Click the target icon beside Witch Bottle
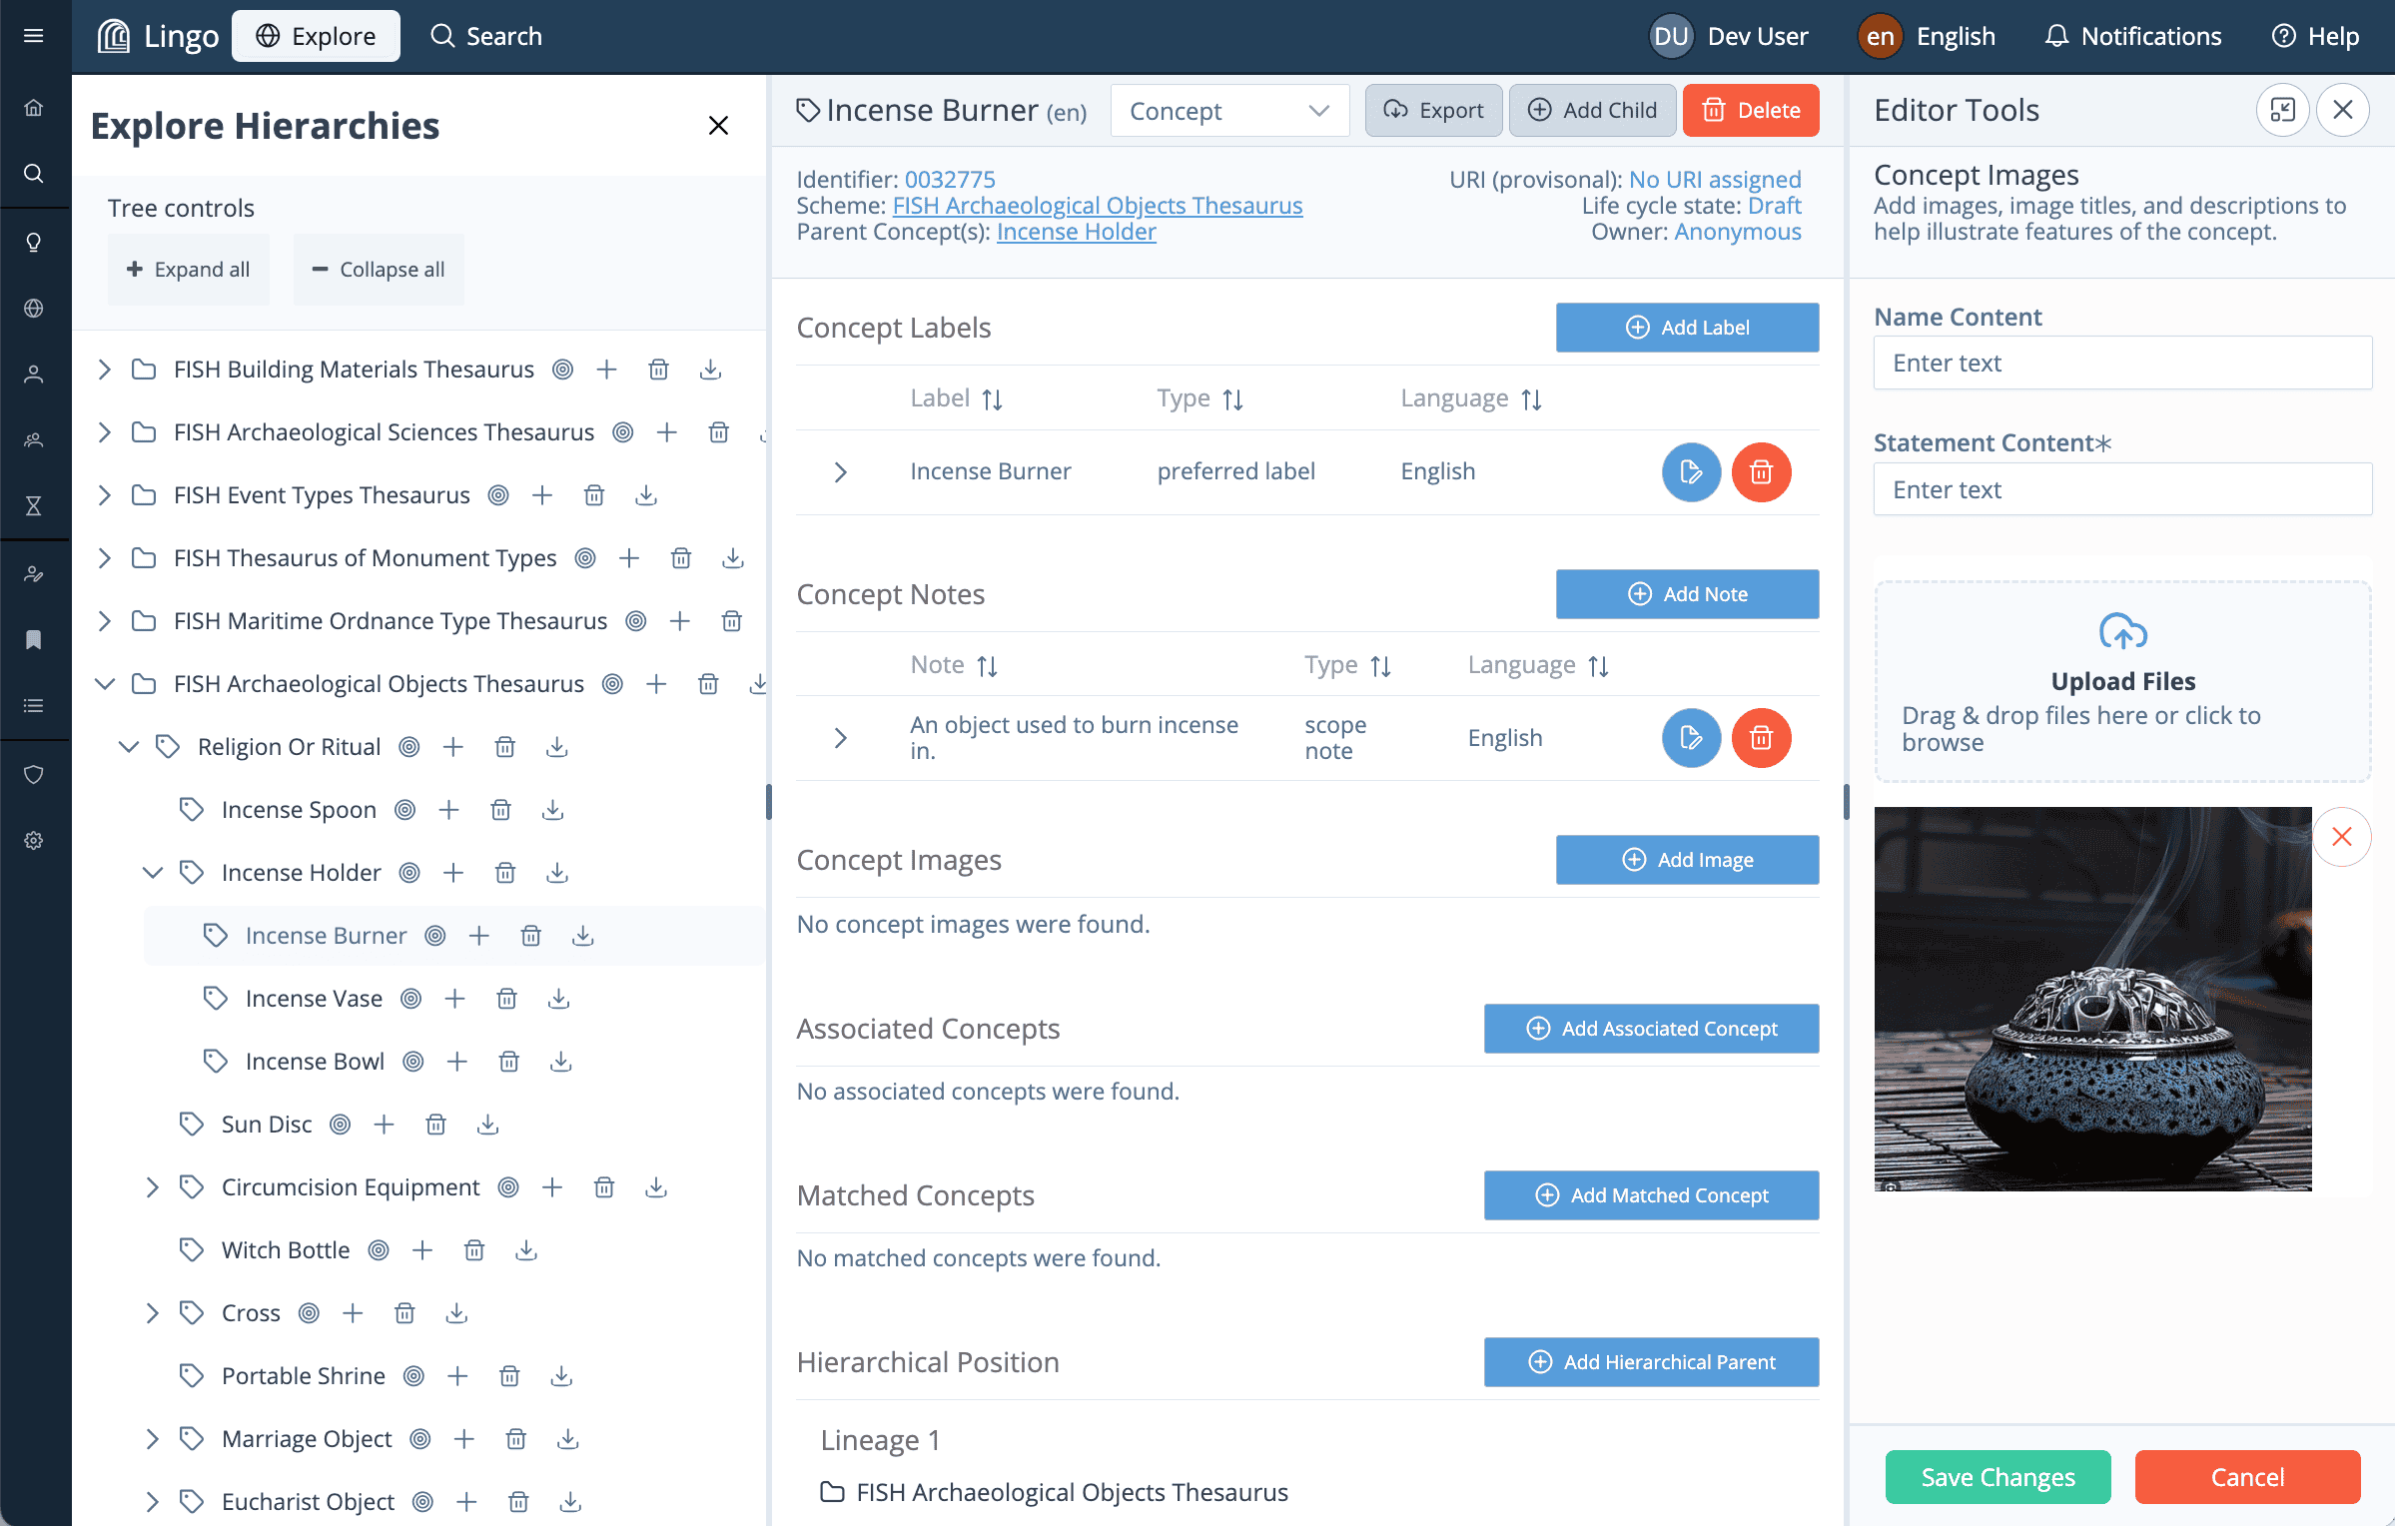The width and height of the screenshot is (2395, 1526). click(x=379, y=1250)
